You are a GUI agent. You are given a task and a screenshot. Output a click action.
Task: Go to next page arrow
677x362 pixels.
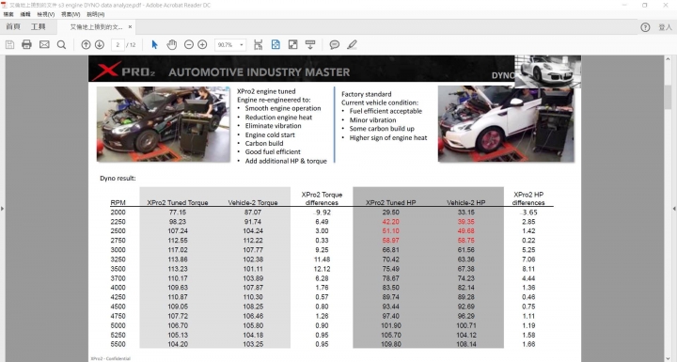click(x=100, y=44)
